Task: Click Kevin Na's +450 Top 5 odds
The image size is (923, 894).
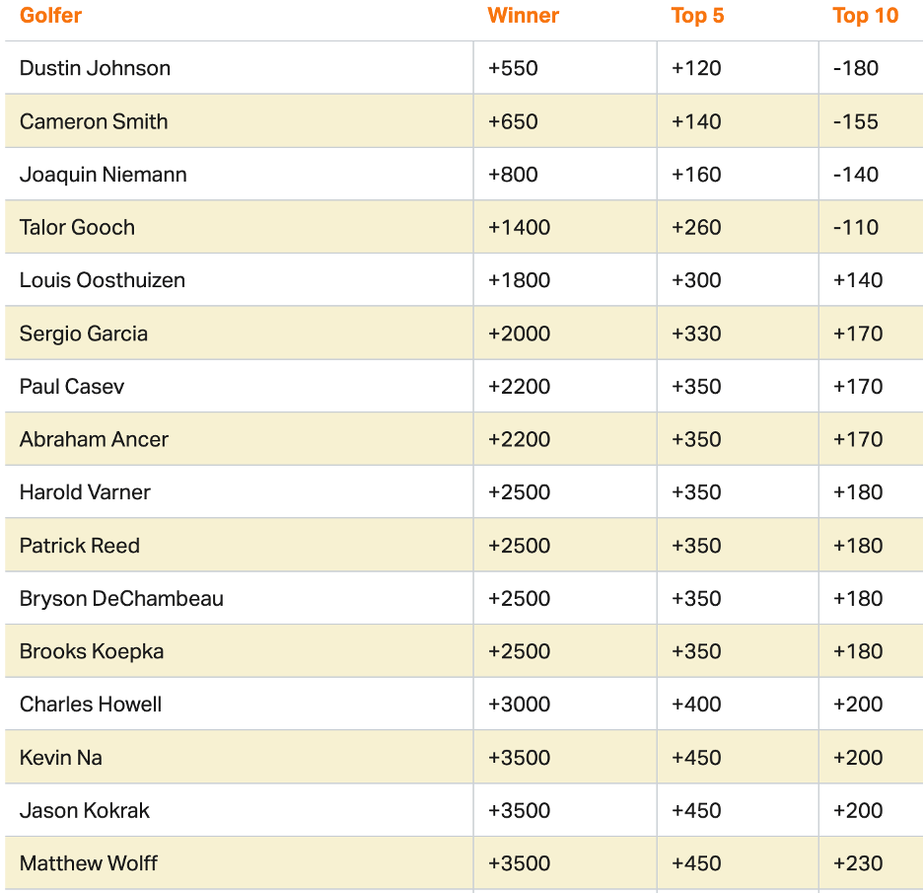Action: [x=696, y=758]
